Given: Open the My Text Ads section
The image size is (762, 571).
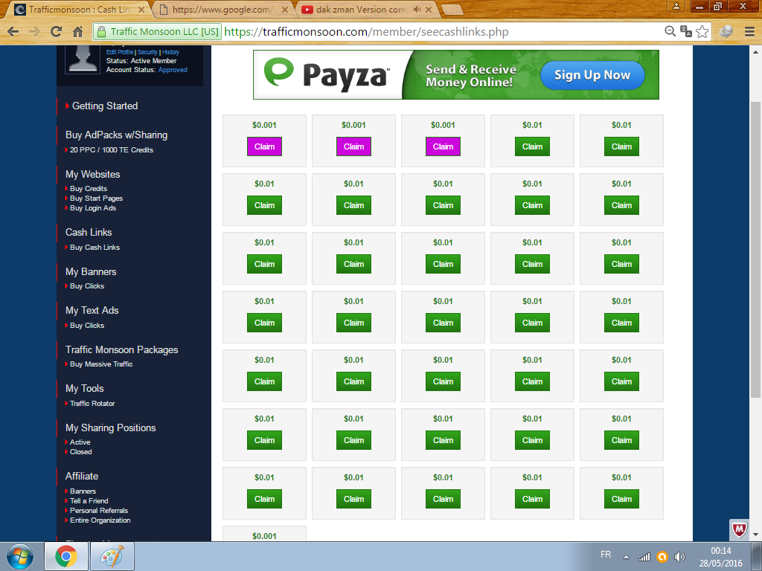Looking at the screenshot, I should point(92,310).
